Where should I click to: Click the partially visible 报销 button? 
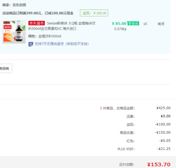(x=6, y=68)
